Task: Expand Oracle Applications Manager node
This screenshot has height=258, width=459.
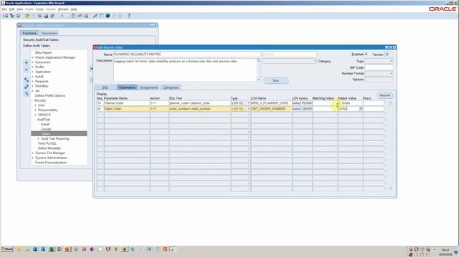Action: [x=33, y=57]
